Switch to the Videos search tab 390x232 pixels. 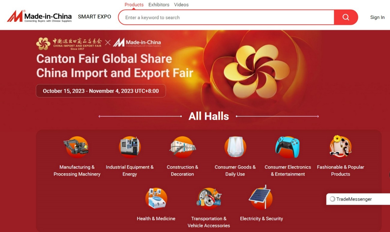[x=181, y=5]
